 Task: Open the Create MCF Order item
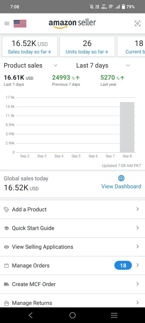coord(73,284)
